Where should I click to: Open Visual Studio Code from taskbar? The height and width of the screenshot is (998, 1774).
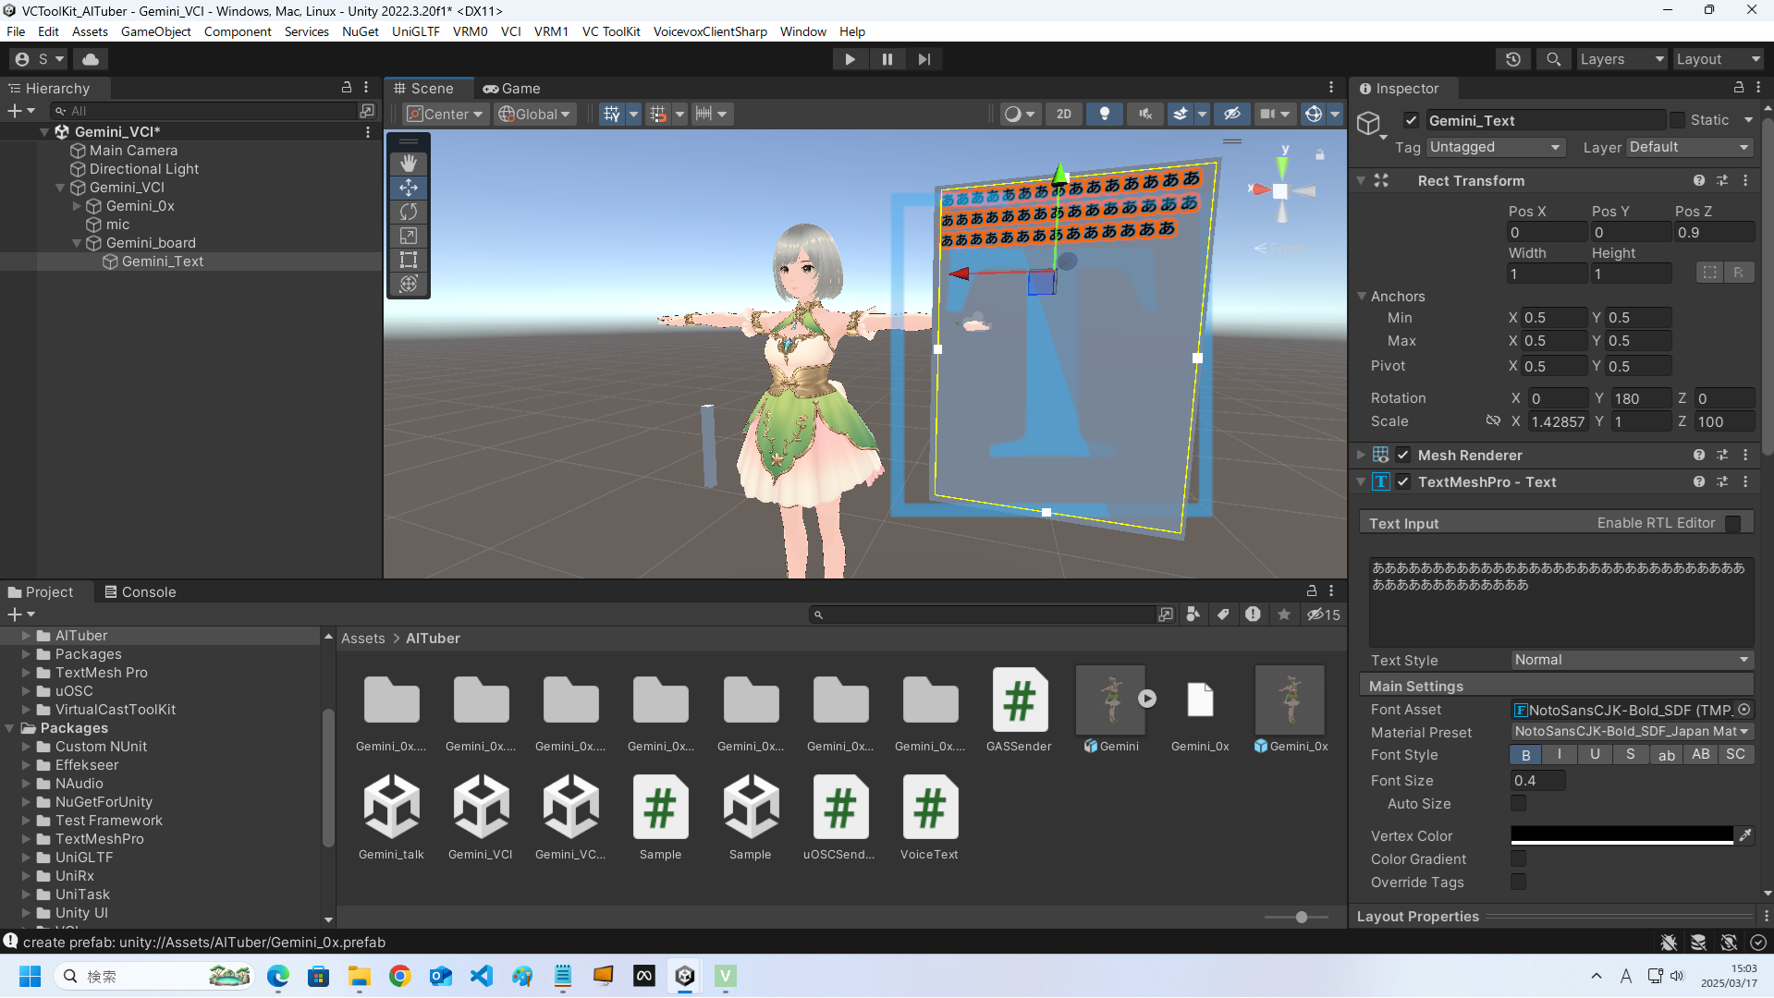point(481,976)
